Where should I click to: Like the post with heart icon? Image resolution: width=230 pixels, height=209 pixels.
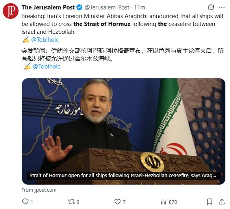point(117,202)
